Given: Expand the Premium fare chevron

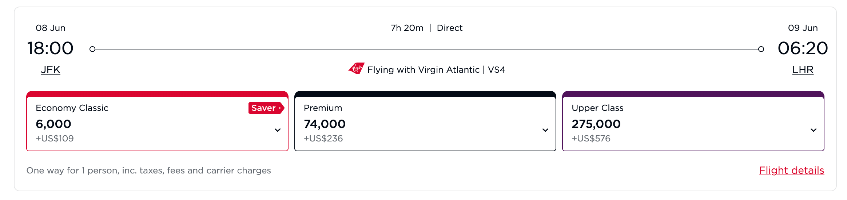Looking at the screenshot, I should tap(545, 130).
